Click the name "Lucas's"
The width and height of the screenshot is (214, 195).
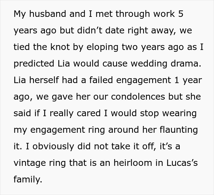point(182,163)
